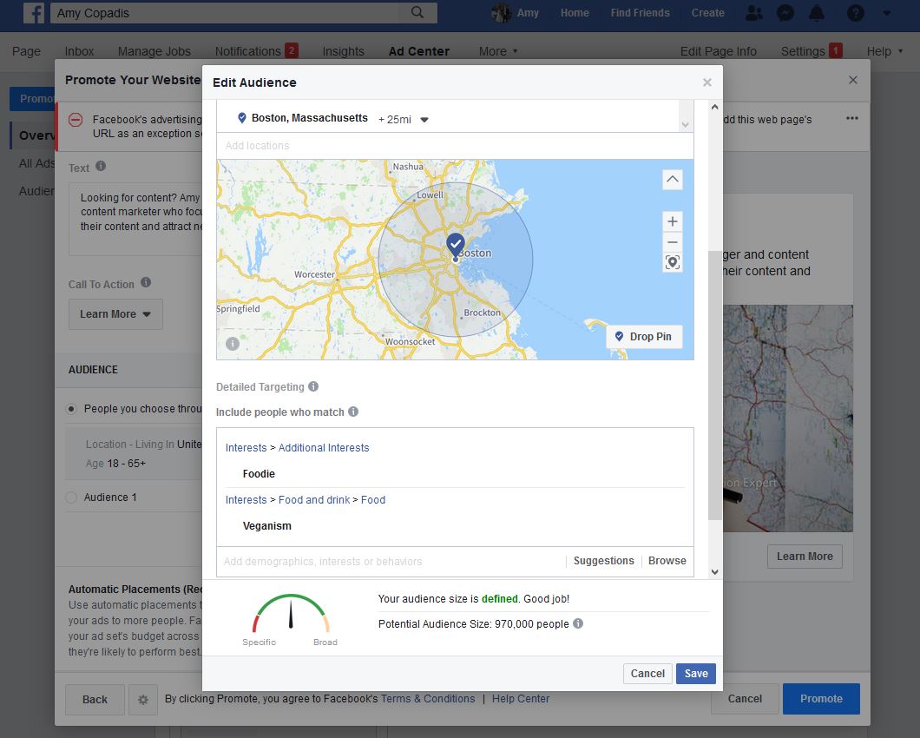Switch to the Insights tab

pyautogui.click(x=343, y=51)
